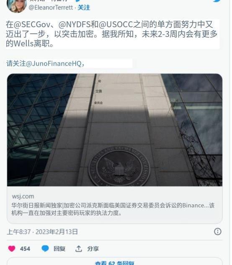
Task: Click the blue reply bubble icon
Action: [x=45, y=248]
